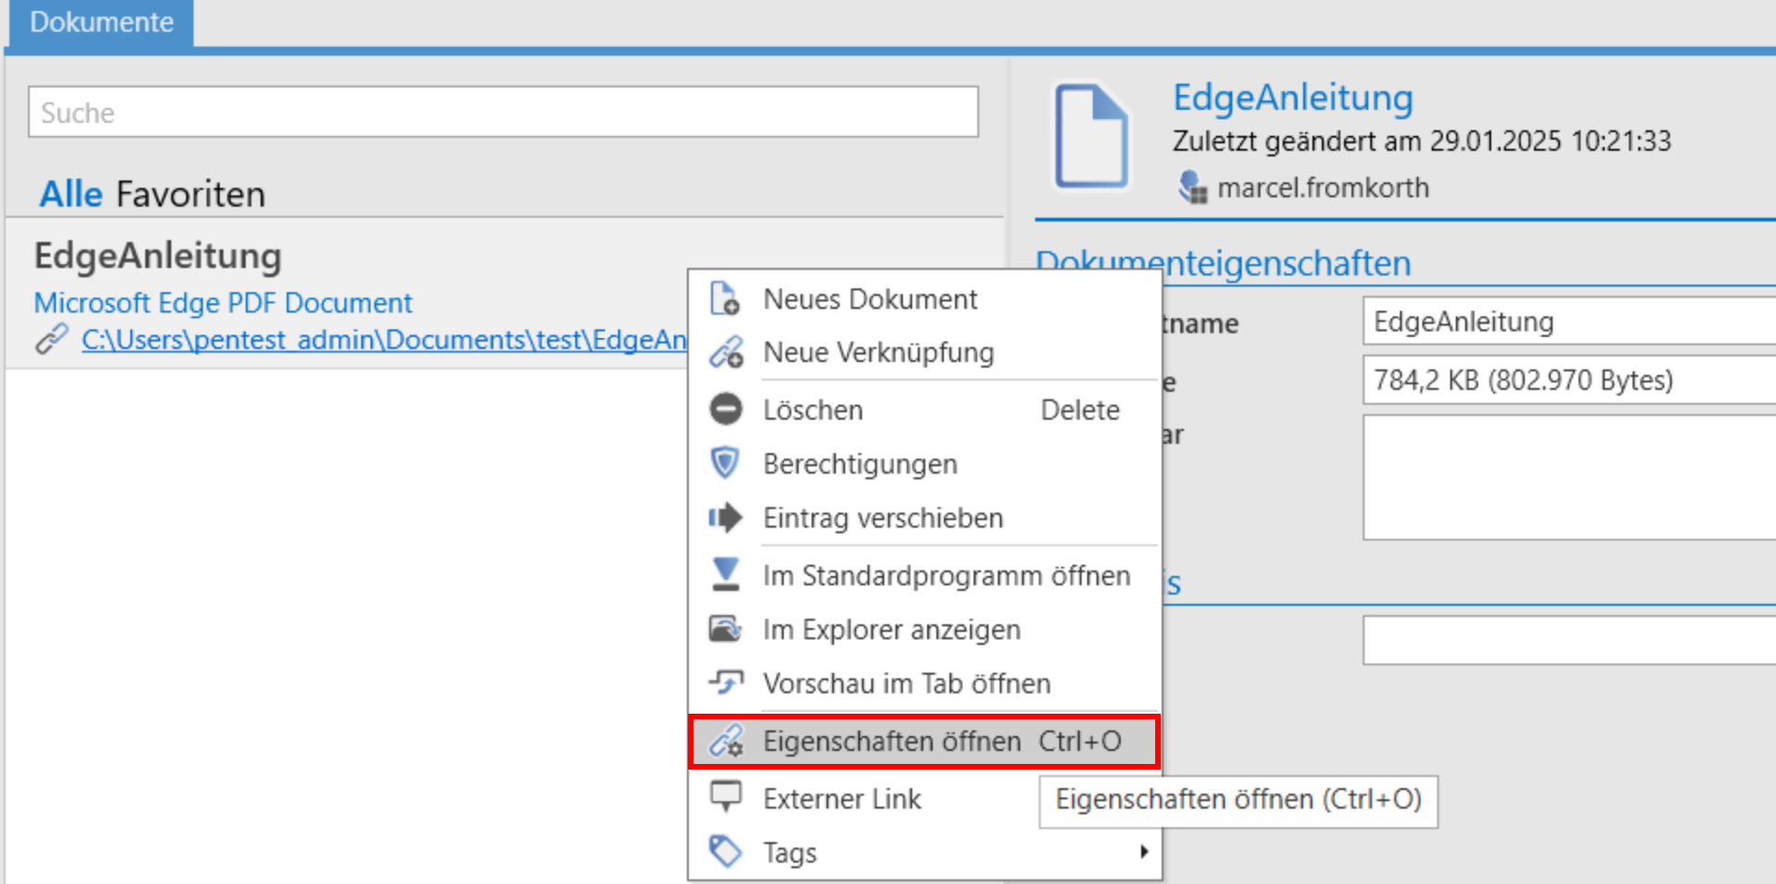Switch the filter to Favoriten
Viewport: 1776px width, 884px height.
tap(188, 194)
